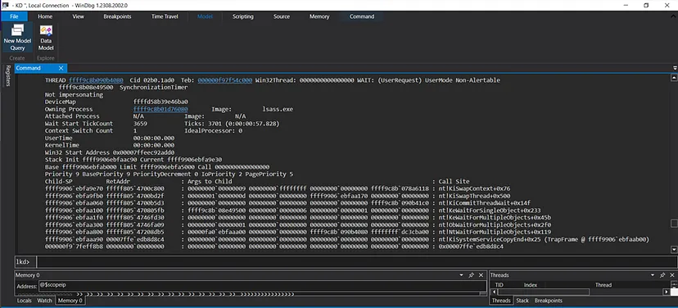Click the SynchronizationTimer text
678x308 pixels.
pos(153,88)
